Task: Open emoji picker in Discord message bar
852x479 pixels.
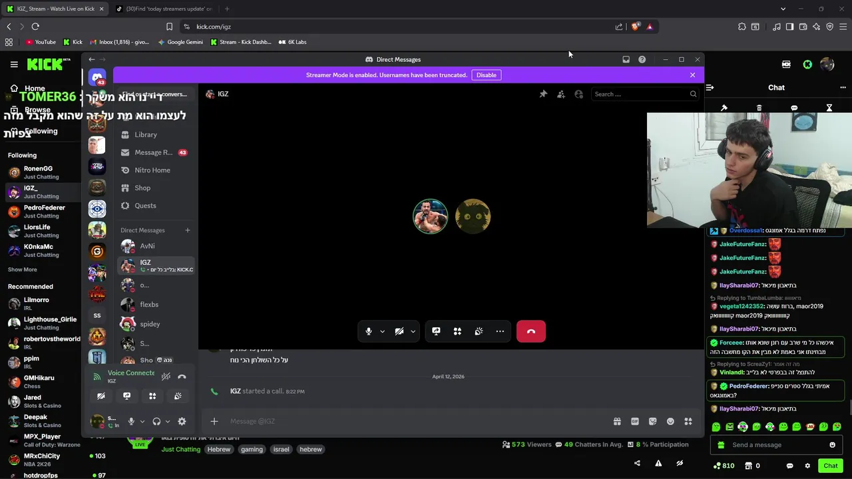Action: coord(670,421)
